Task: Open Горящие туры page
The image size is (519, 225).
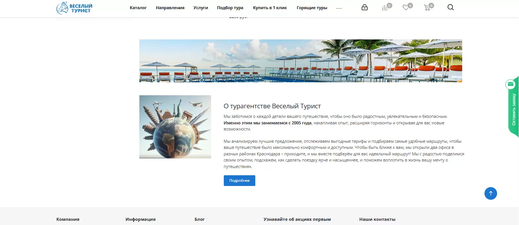Action: (x=312, y=8)
